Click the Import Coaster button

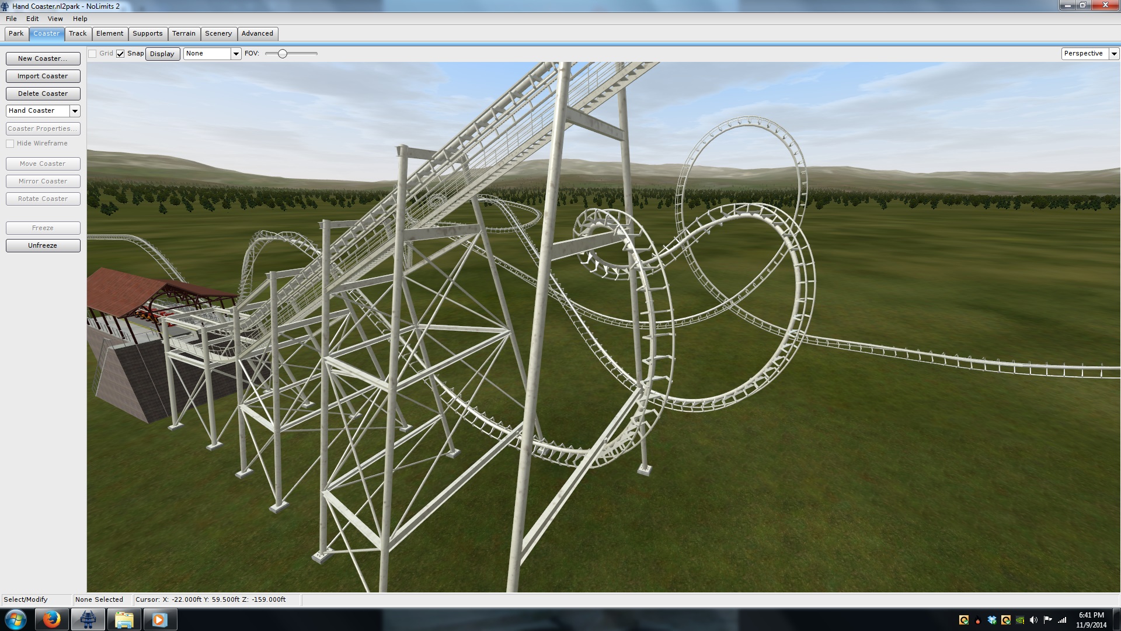[43, 76]
